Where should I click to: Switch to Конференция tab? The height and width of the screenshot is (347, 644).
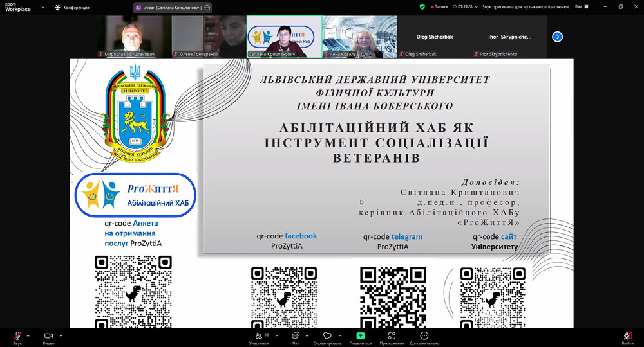click(72, 7)
